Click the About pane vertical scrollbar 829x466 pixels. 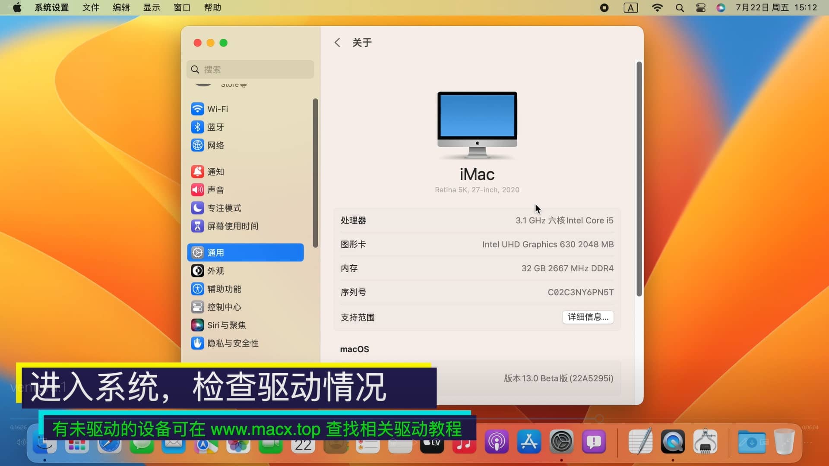click(639, 179)
